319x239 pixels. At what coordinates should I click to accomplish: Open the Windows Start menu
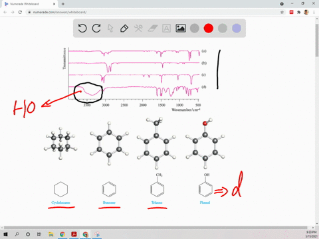pyautogui.click(x=5, y=234)
